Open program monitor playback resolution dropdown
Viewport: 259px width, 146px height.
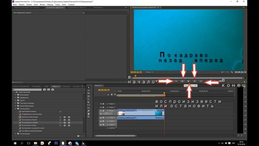point(225,72)
